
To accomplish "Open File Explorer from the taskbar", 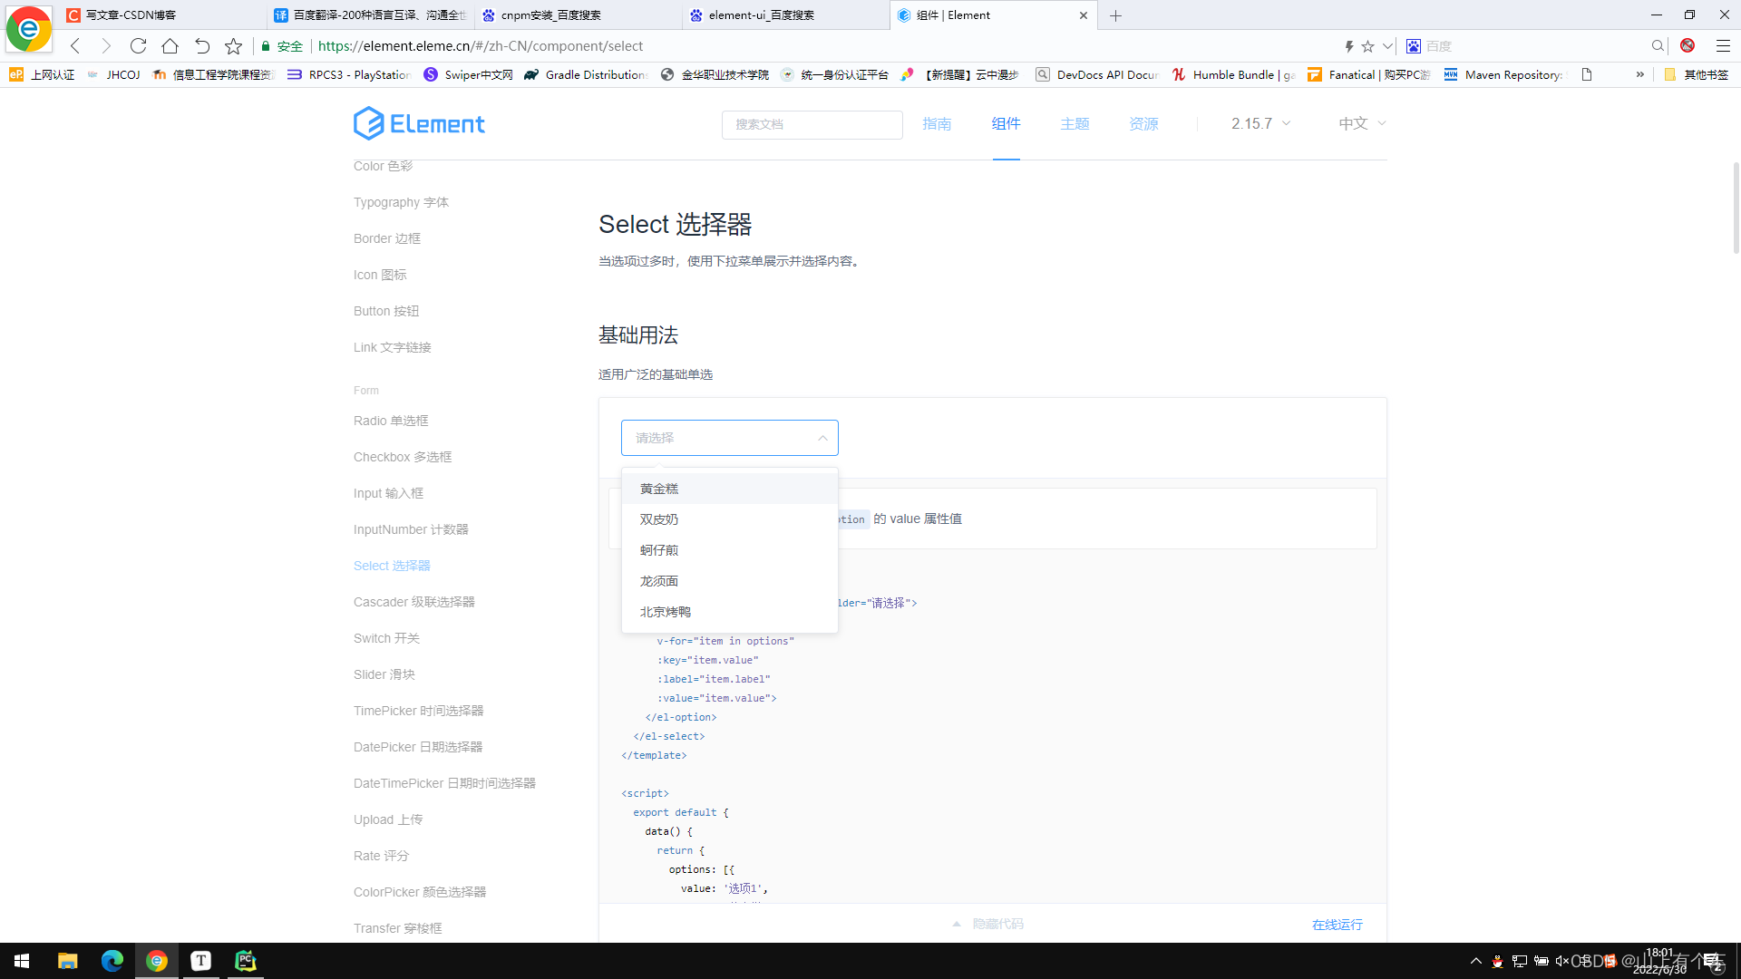I will [x=67, y=961].
